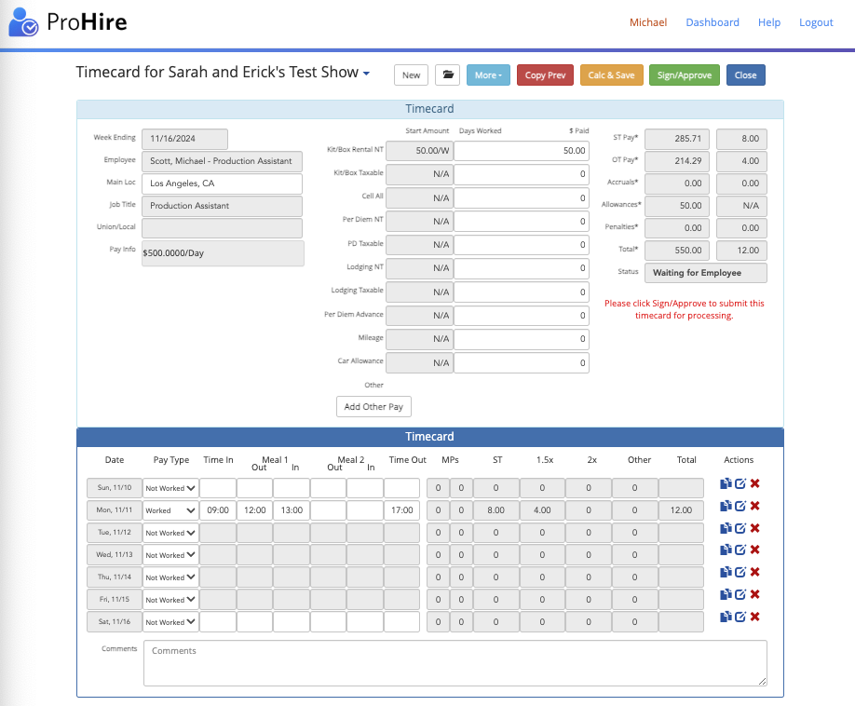855x706 pixels.
Task: Edit the Sun, 11/10 row
Action: point(740,483)
